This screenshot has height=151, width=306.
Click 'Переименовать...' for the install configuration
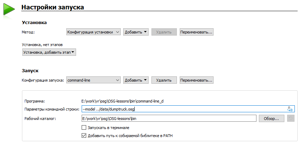[196, 32]
